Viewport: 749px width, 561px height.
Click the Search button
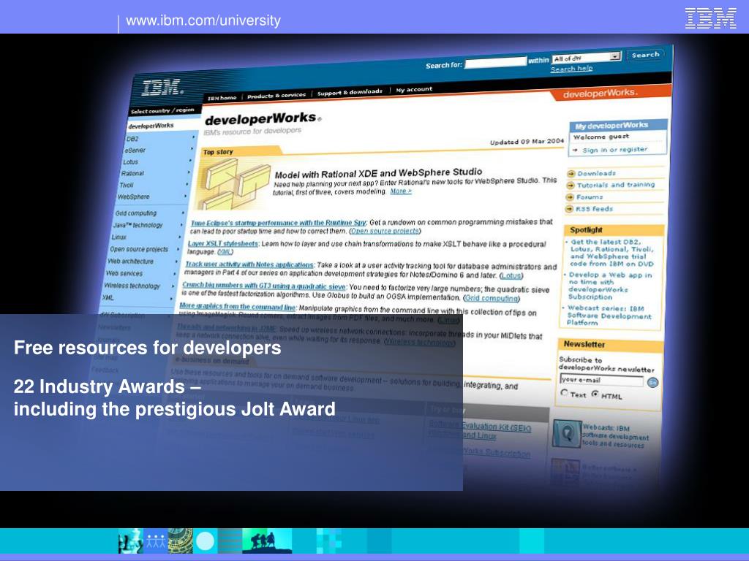click(645, 56)
